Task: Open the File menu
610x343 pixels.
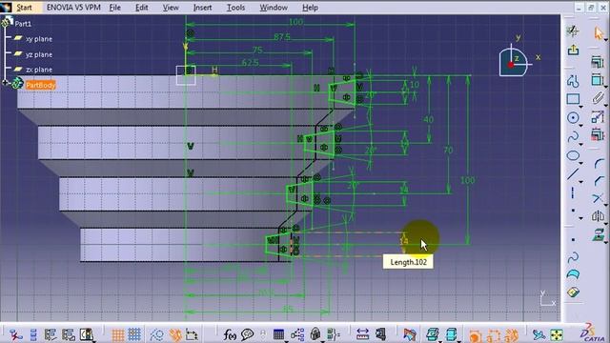Action: click(114, 8)
